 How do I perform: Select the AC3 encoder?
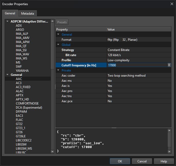(x=19, y=83)
